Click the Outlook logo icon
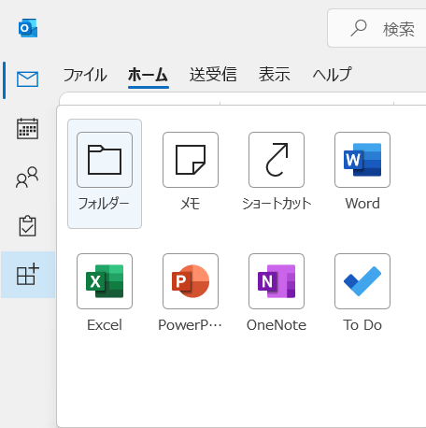This screenshot has height=428, width=426. pyautogui.click(x=28, y=28)
